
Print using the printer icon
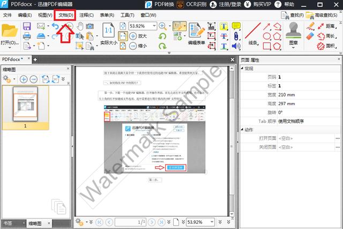tap(27, 36)
